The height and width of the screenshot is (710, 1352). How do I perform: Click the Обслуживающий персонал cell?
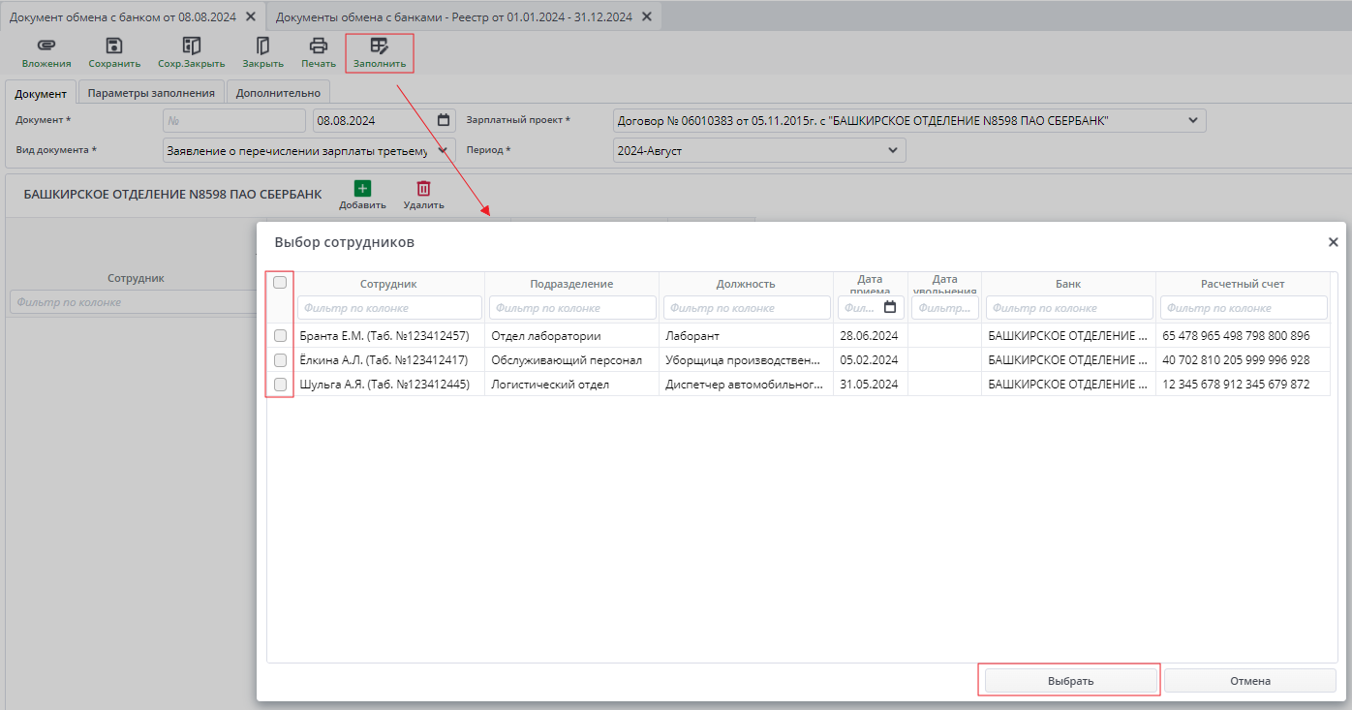(571, 360)
